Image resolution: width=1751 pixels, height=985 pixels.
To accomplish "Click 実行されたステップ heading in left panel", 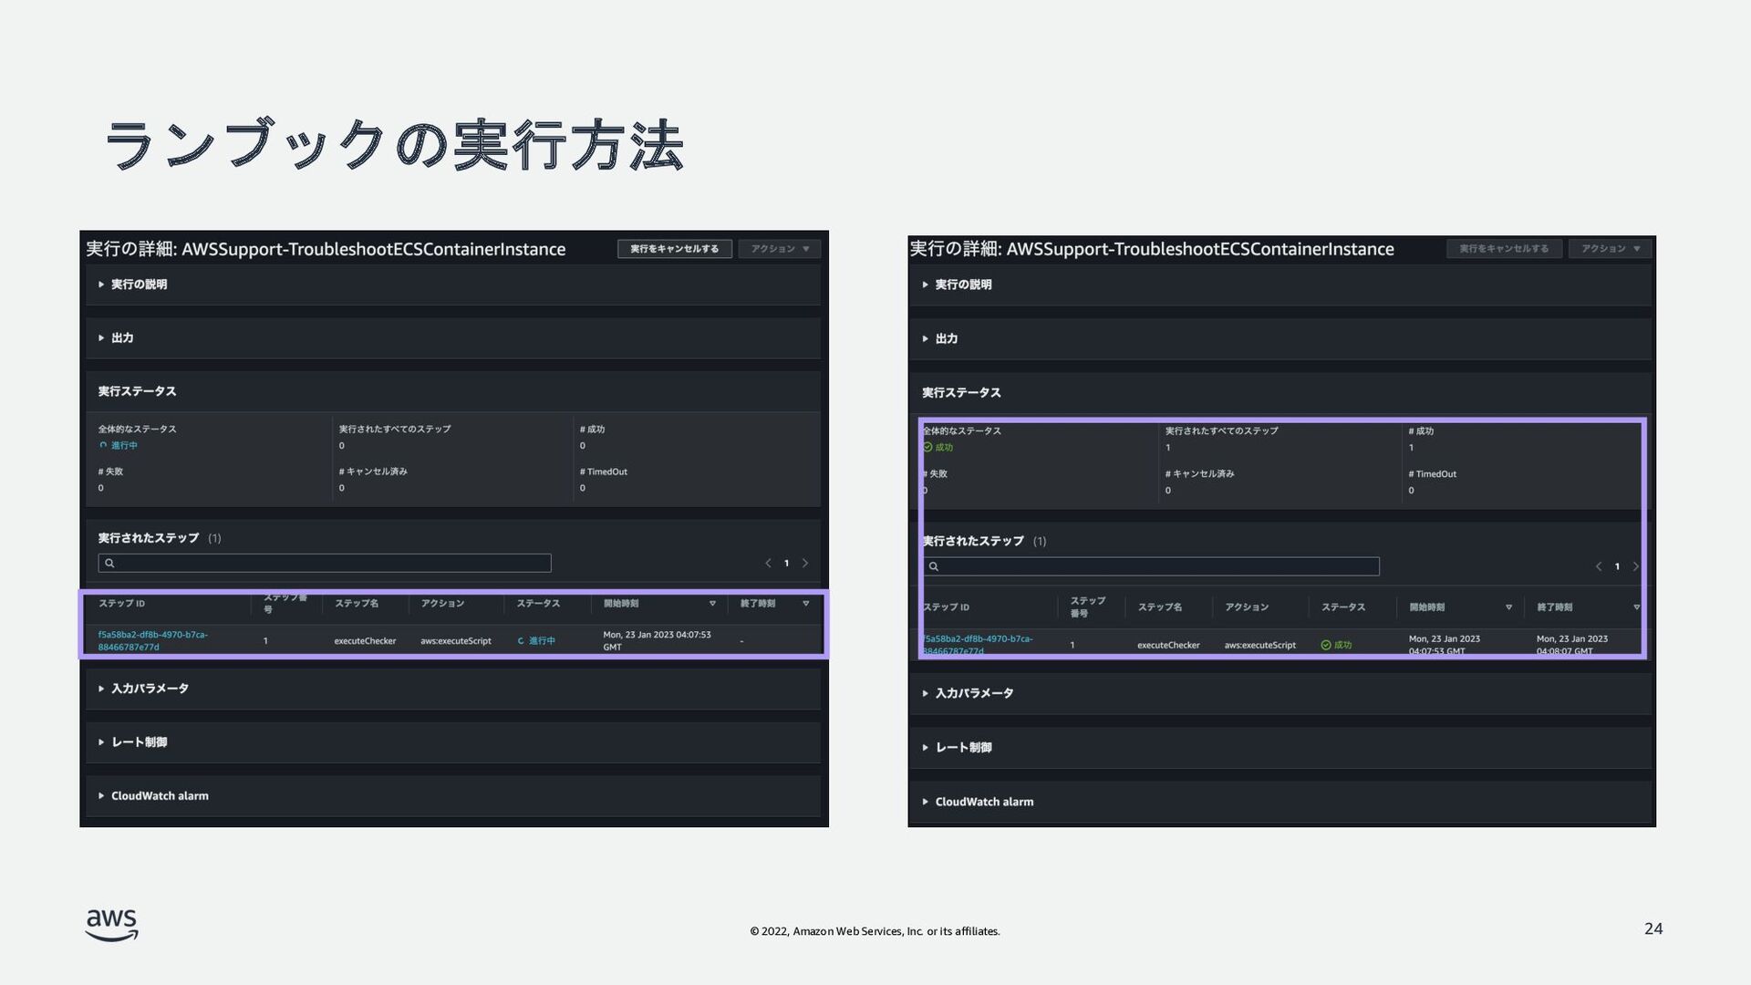I will [x=148, y=538].
